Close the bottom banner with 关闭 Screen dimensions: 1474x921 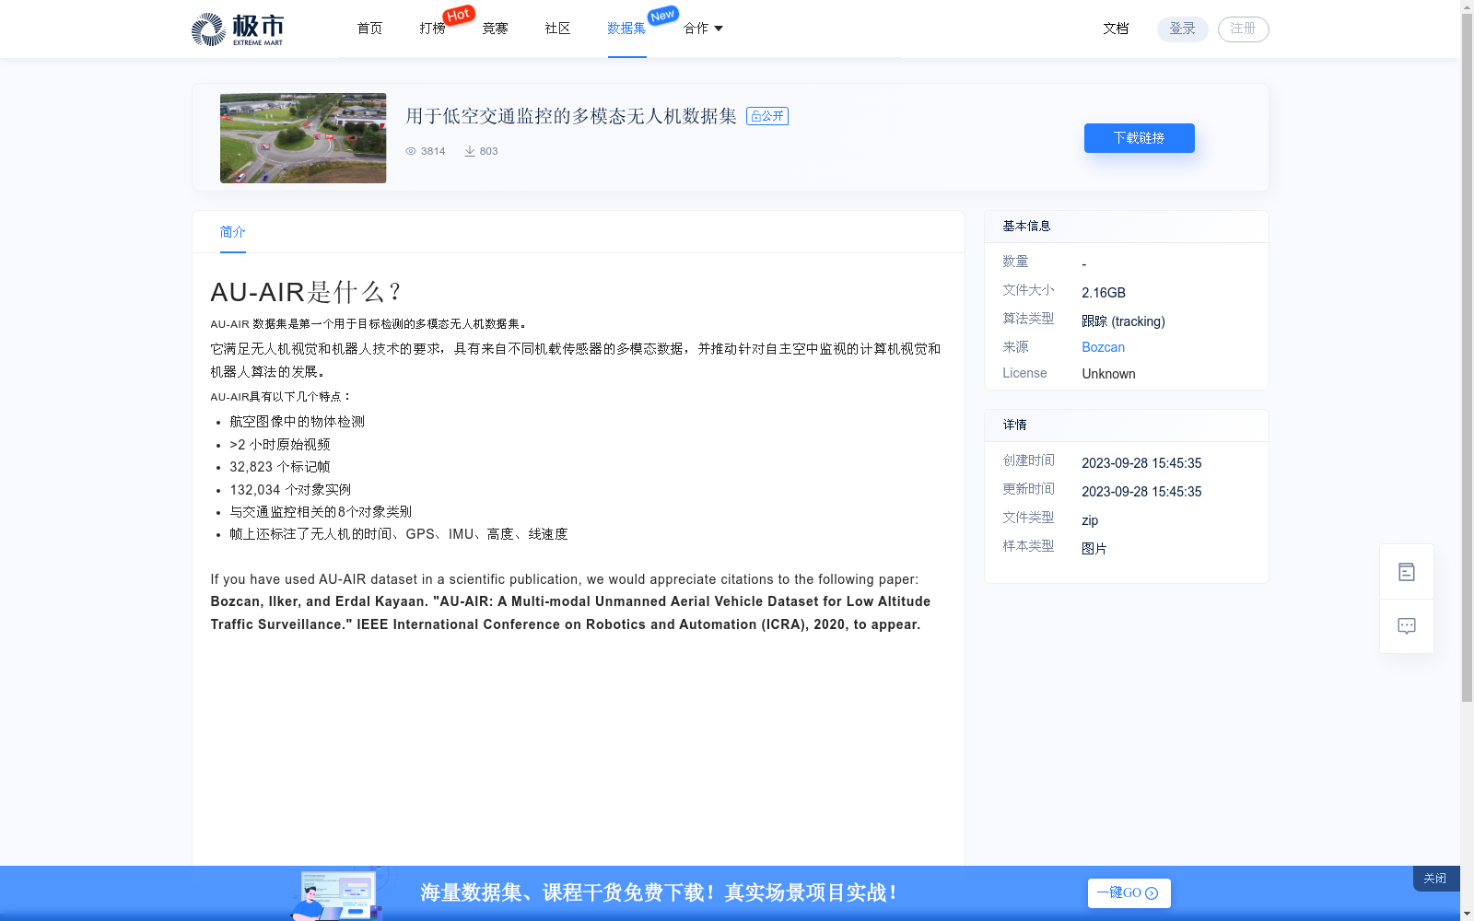point(1435,879)
